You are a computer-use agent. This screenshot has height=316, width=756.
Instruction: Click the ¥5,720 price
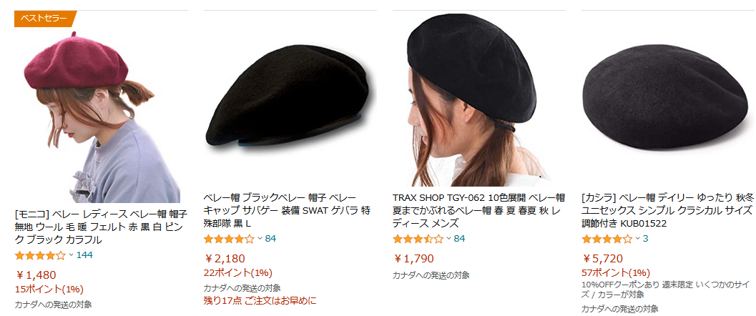(x=603, y=259)
